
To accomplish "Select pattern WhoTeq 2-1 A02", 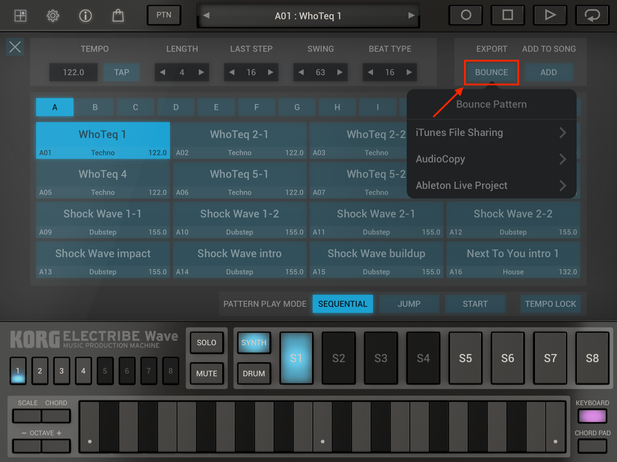I will click(x=240, y=140).
